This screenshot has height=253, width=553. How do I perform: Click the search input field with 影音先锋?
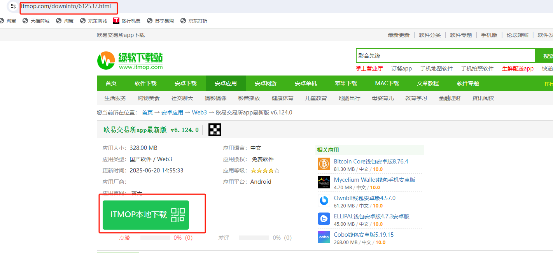445,56
